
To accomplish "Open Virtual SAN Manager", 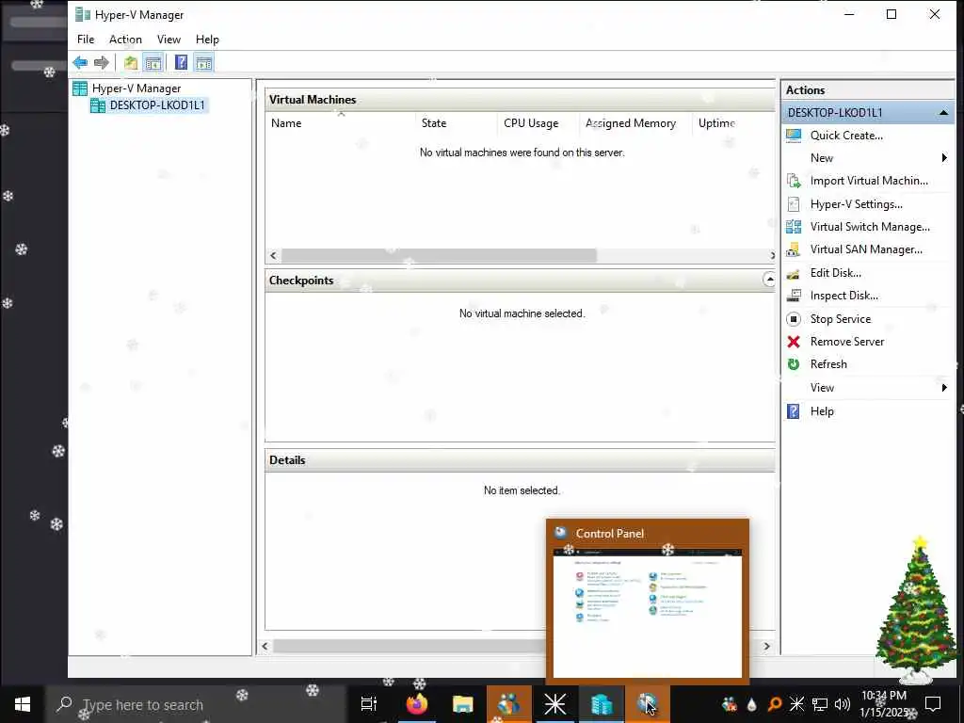I will (x=867, y=249).
